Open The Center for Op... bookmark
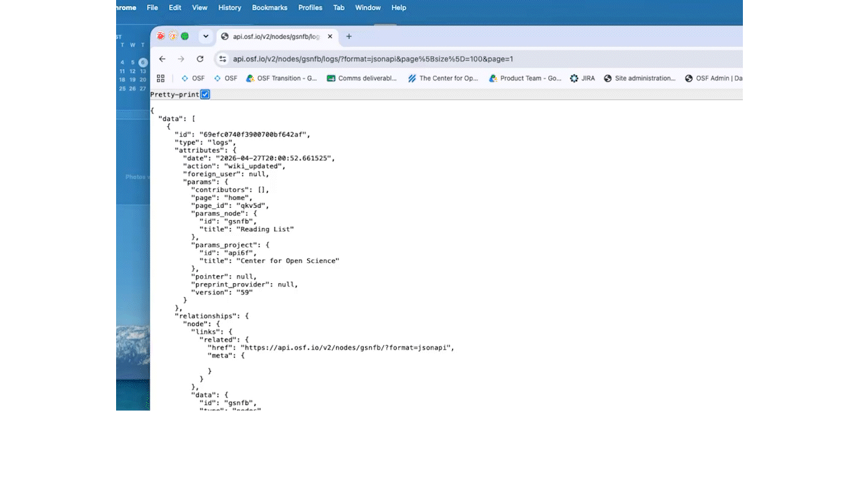This screenshot has width=859, height=483. pyautogui.click(x=443, y=78)
